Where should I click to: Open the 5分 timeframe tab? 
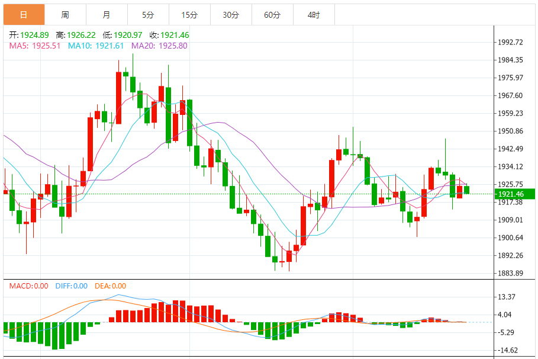click(x=148, y=15)
